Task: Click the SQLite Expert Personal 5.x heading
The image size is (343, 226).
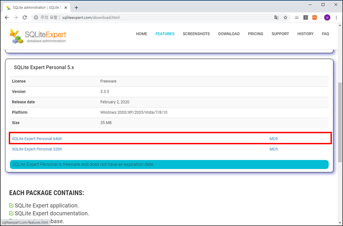Action: (44, 68)
